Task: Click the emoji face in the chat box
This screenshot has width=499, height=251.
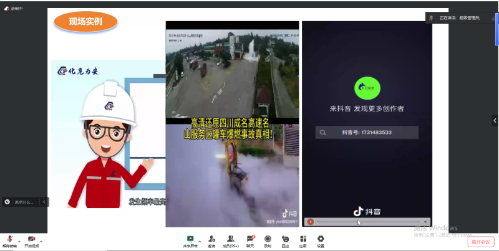Action: coord(7,202)
